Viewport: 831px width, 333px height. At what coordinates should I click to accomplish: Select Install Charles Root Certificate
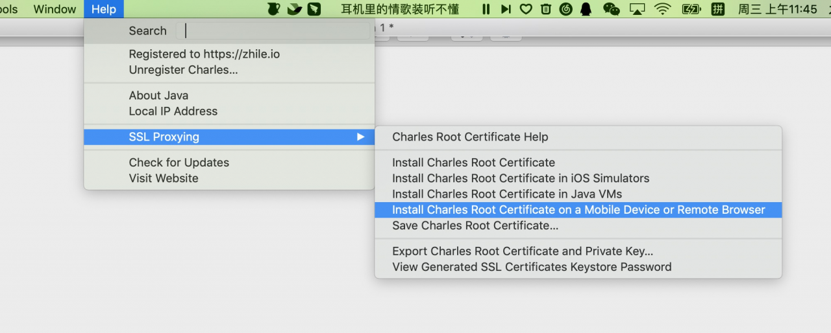(x=578, y=163)
